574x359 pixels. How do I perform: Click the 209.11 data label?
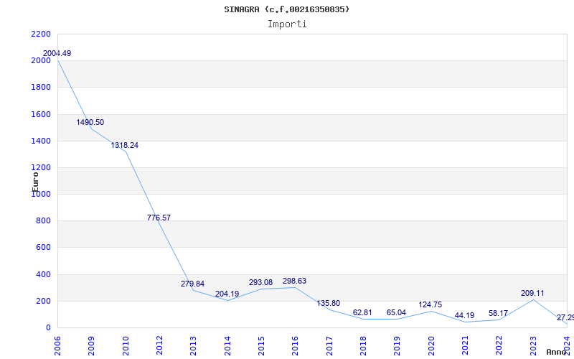coord(532,294)
